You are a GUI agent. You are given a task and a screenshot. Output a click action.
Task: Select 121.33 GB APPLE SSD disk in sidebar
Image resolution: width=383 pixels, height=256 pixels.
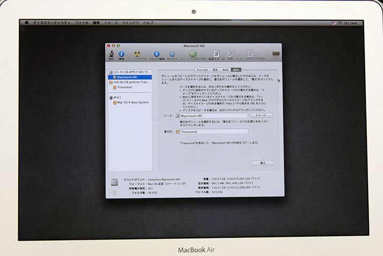click(x=132, y=71)
